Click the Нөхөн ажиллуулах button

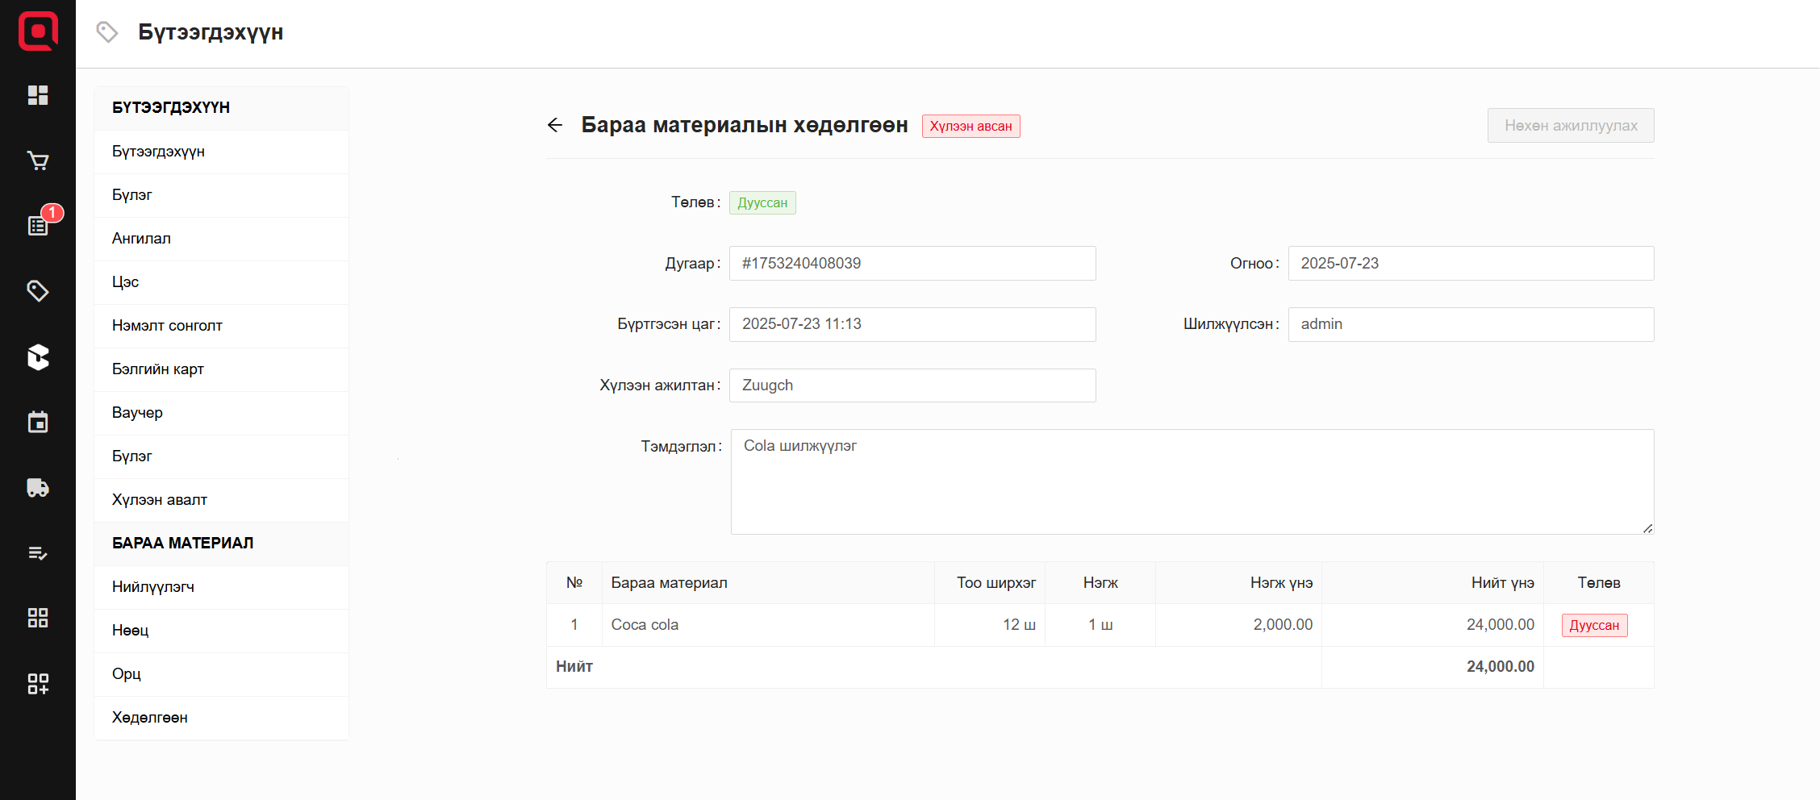tap(1570, 126)
